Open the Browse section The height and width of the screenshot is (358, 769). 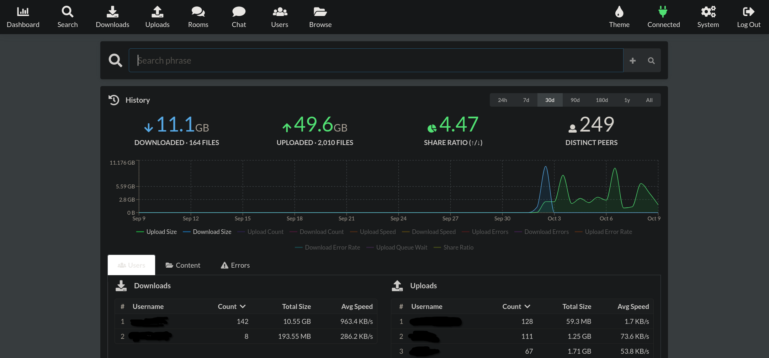[320, 17]
